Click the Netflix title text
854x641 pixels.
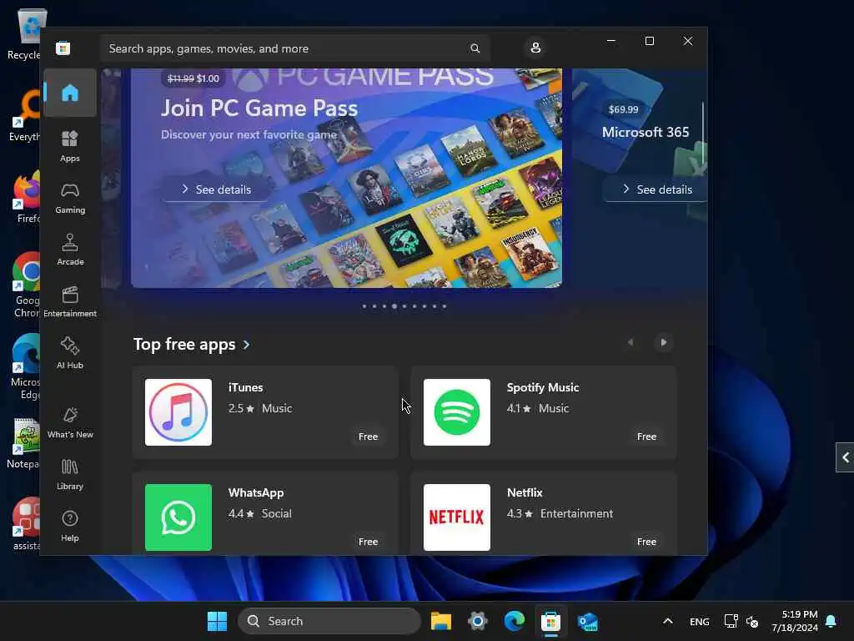525,492
